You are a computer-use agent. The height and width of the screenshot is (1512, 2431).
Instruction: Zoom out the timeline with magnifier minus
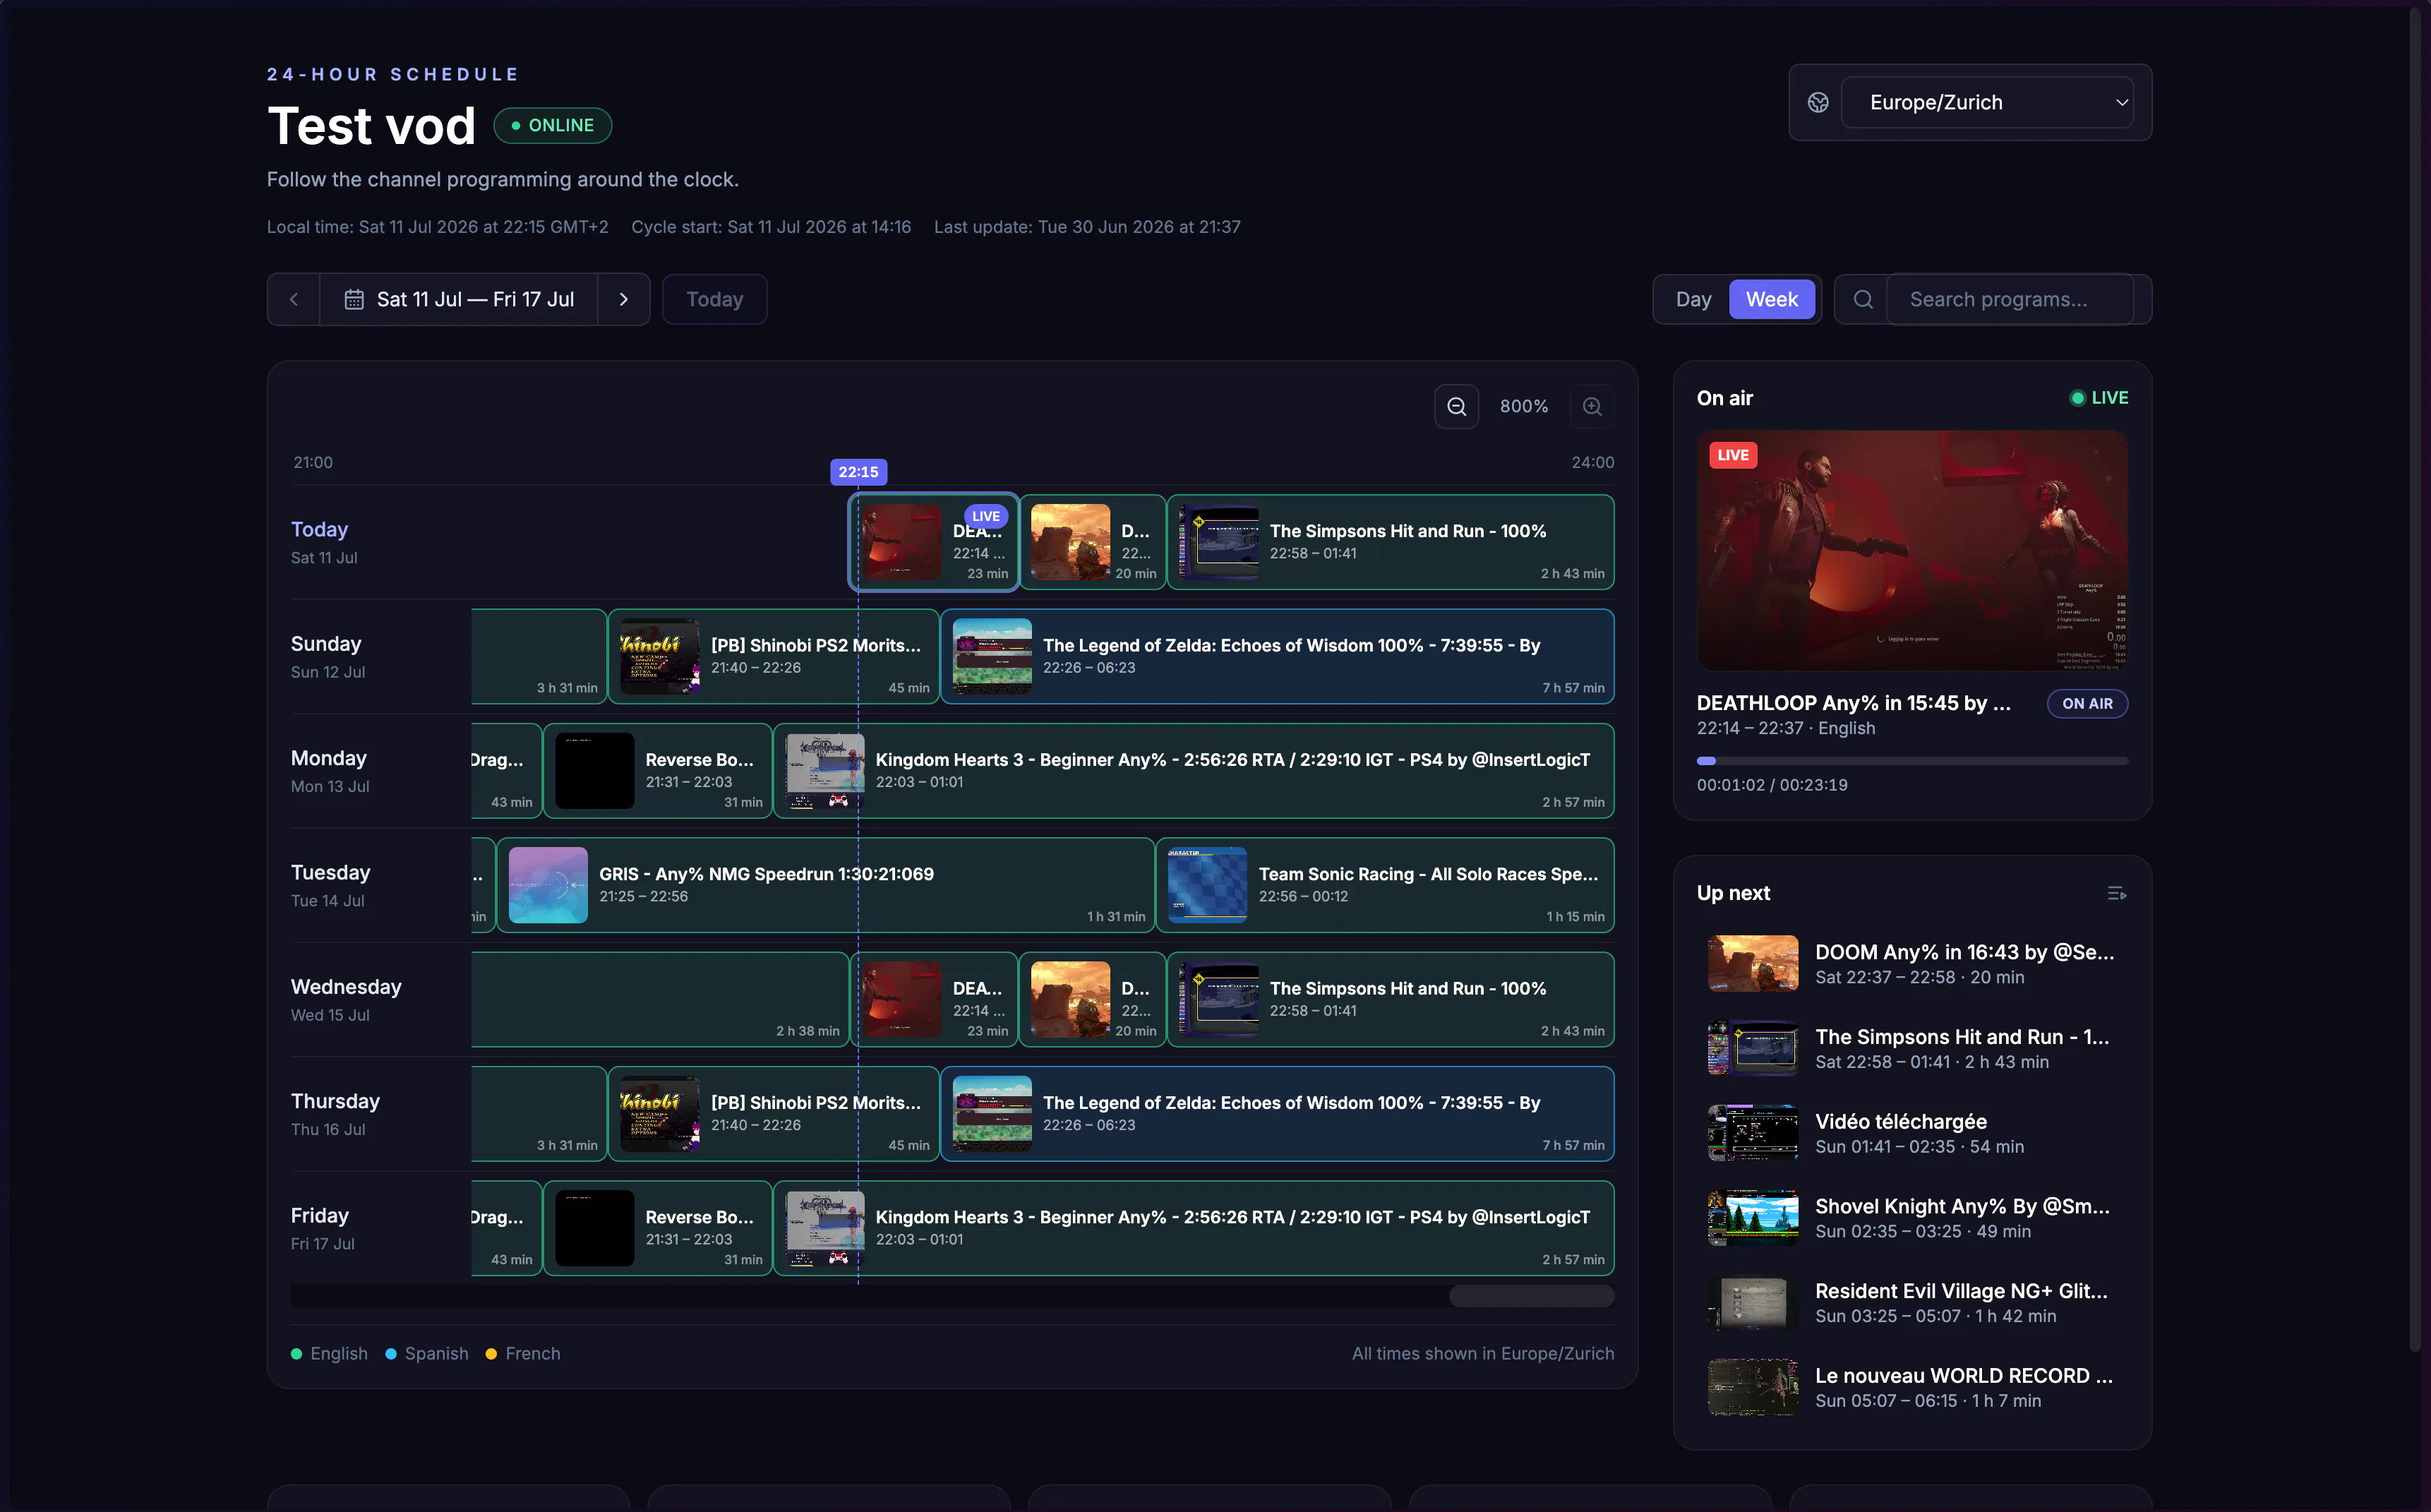(x=1456, y=406)
